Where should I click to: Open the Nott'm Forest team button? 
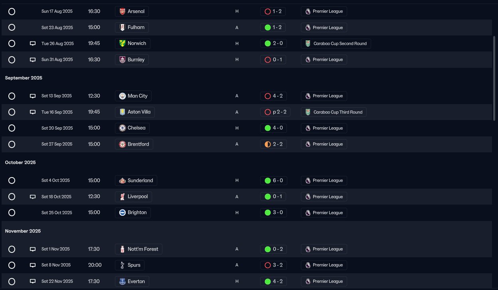tap(138, 249)
